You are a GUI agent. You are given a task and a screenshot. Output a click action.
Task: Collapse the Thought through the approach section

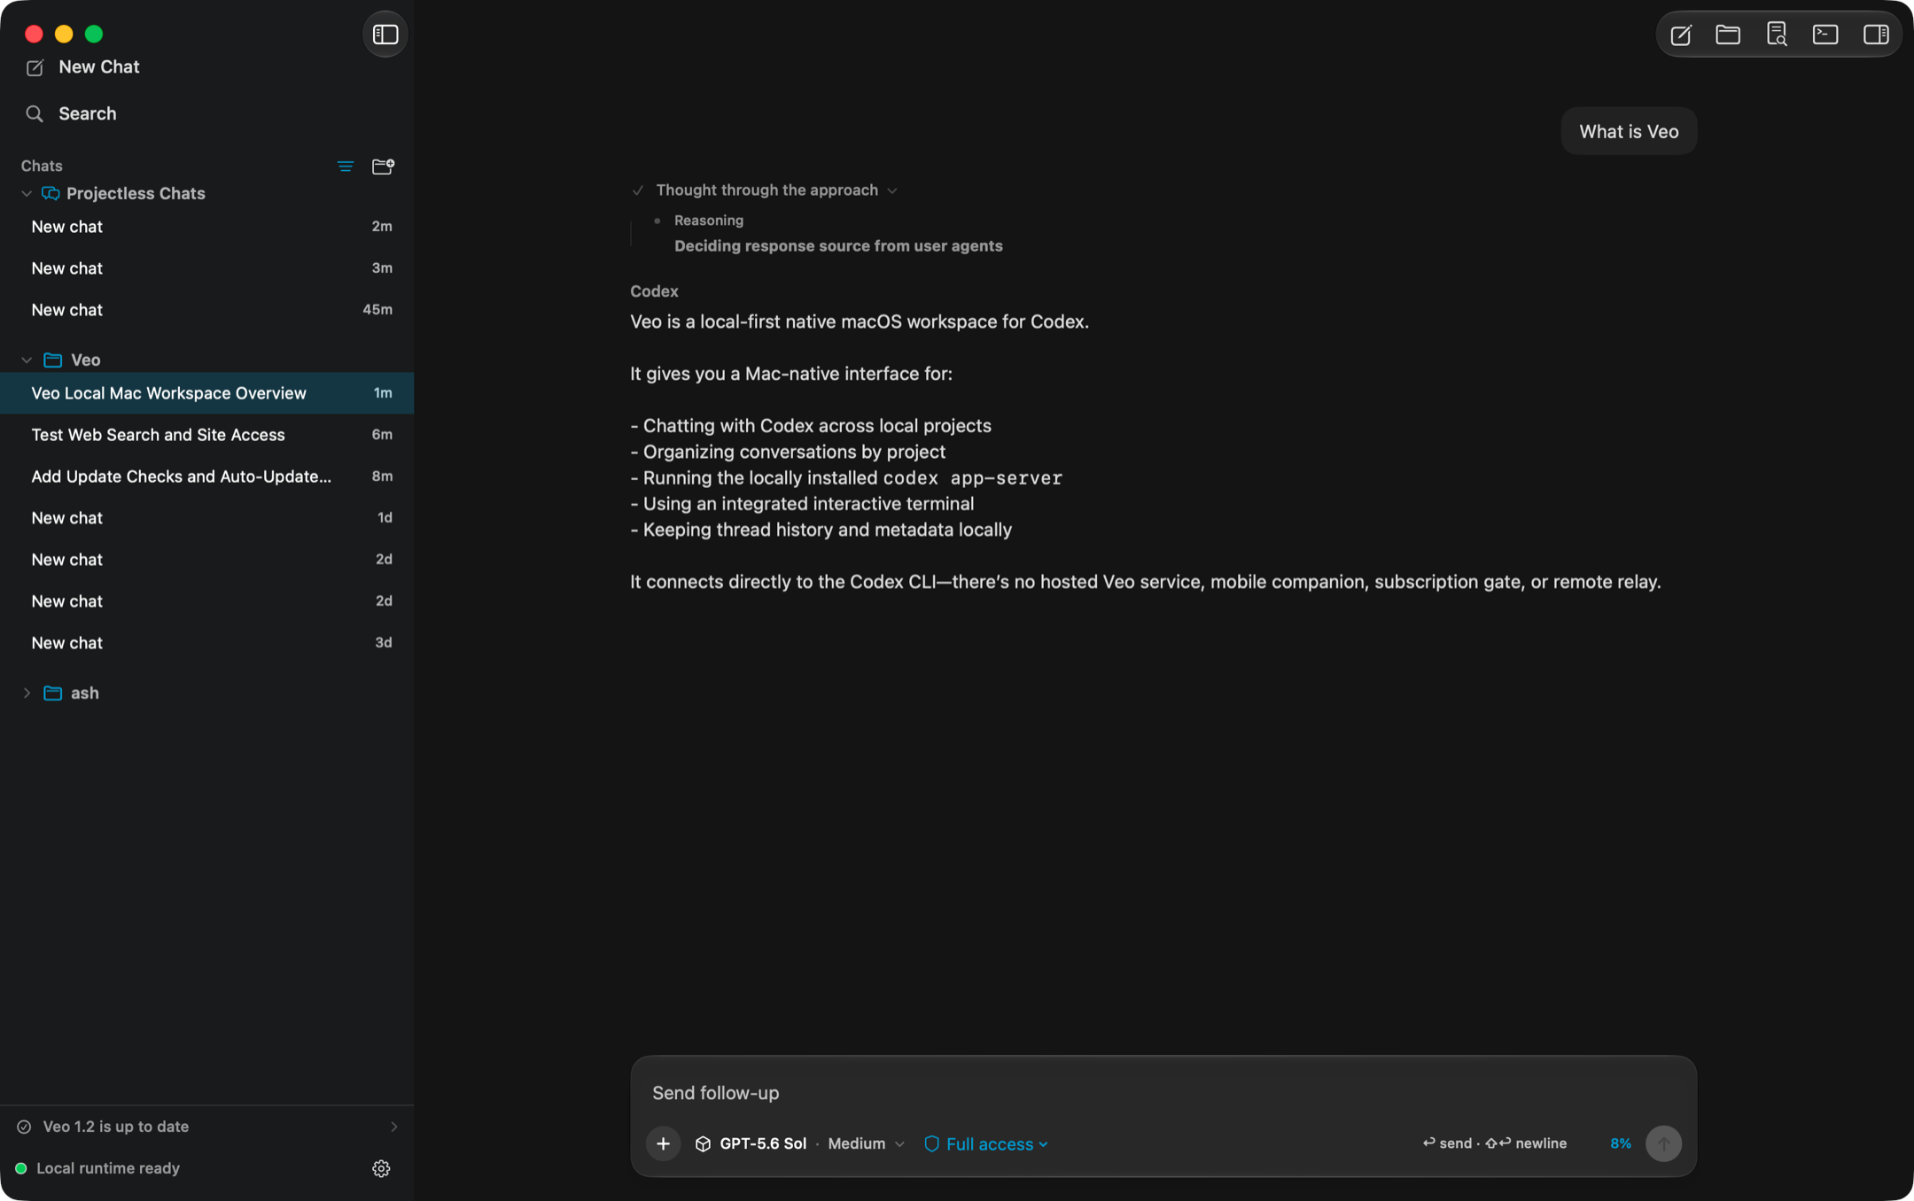pos(892,190)
